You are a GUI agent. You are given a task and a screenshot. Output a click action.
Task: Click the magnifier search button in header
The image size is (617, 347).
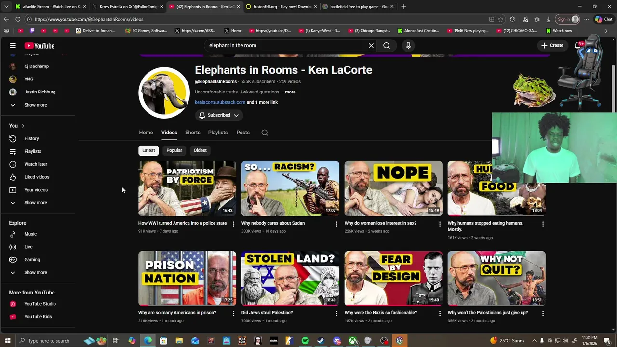[x=387, y=46]
